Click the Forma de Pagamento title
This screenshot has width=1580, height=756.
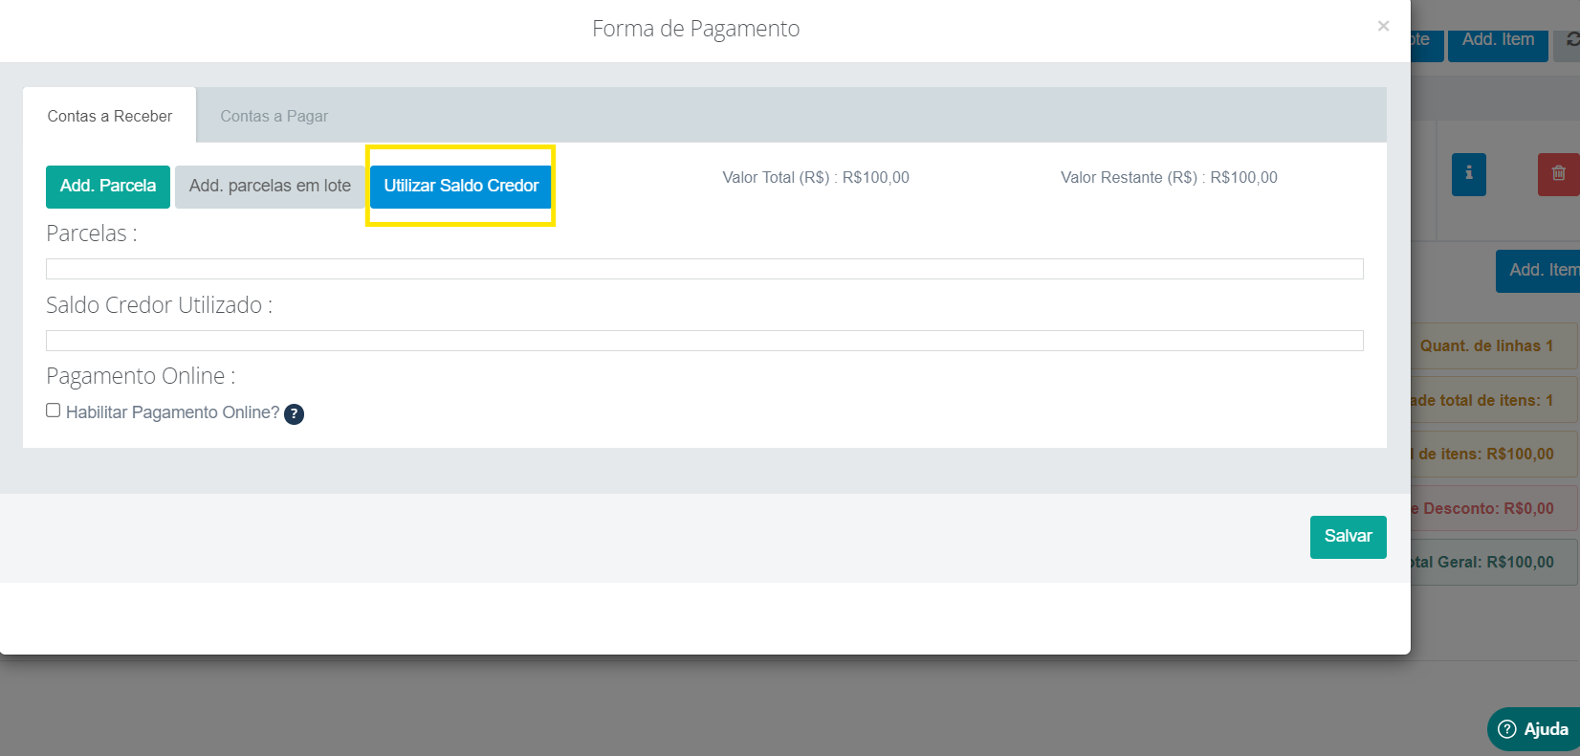coord(696,29)
